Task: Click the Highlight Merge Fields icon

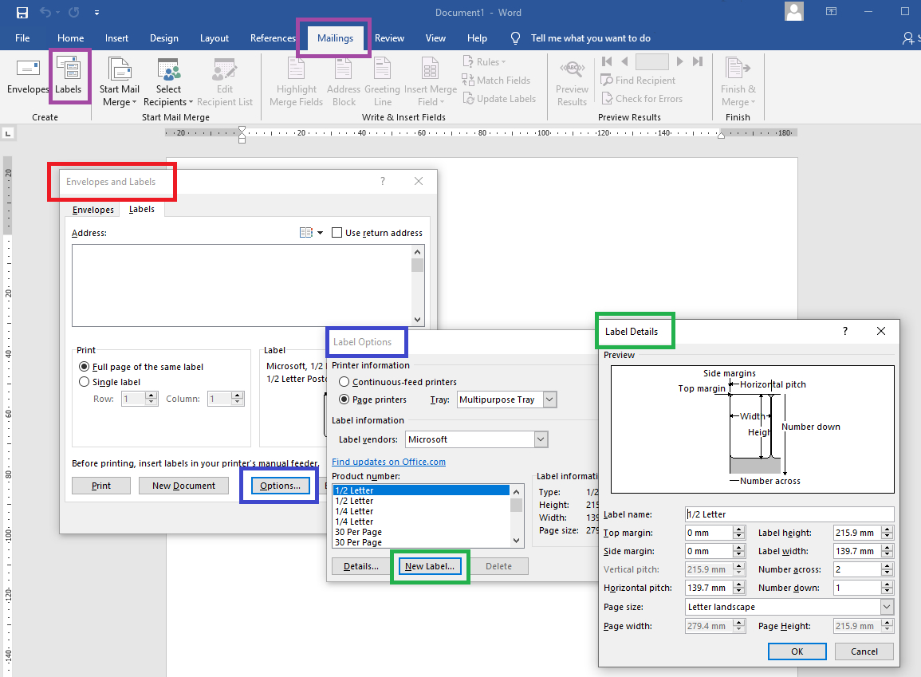Action: pos(296,80)
